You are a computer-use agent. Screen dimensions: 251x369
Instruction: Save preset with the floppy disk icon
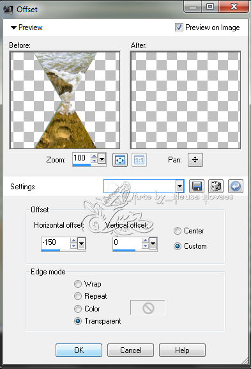coord(197,186)
